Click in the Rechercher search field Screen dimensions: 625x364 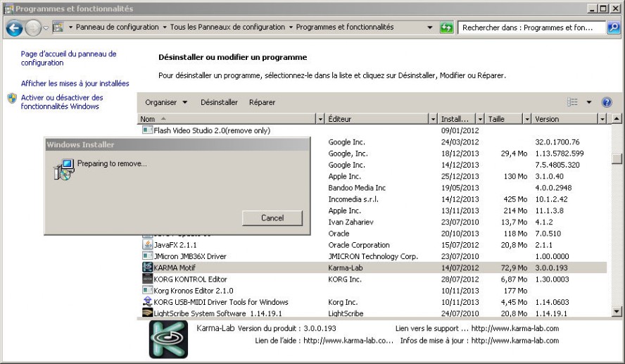click(531, 27)
